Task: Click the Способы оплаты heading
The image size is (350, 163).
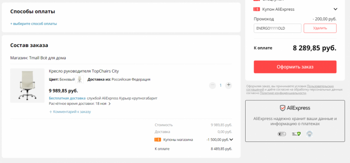Action: (x=33, y=12)
